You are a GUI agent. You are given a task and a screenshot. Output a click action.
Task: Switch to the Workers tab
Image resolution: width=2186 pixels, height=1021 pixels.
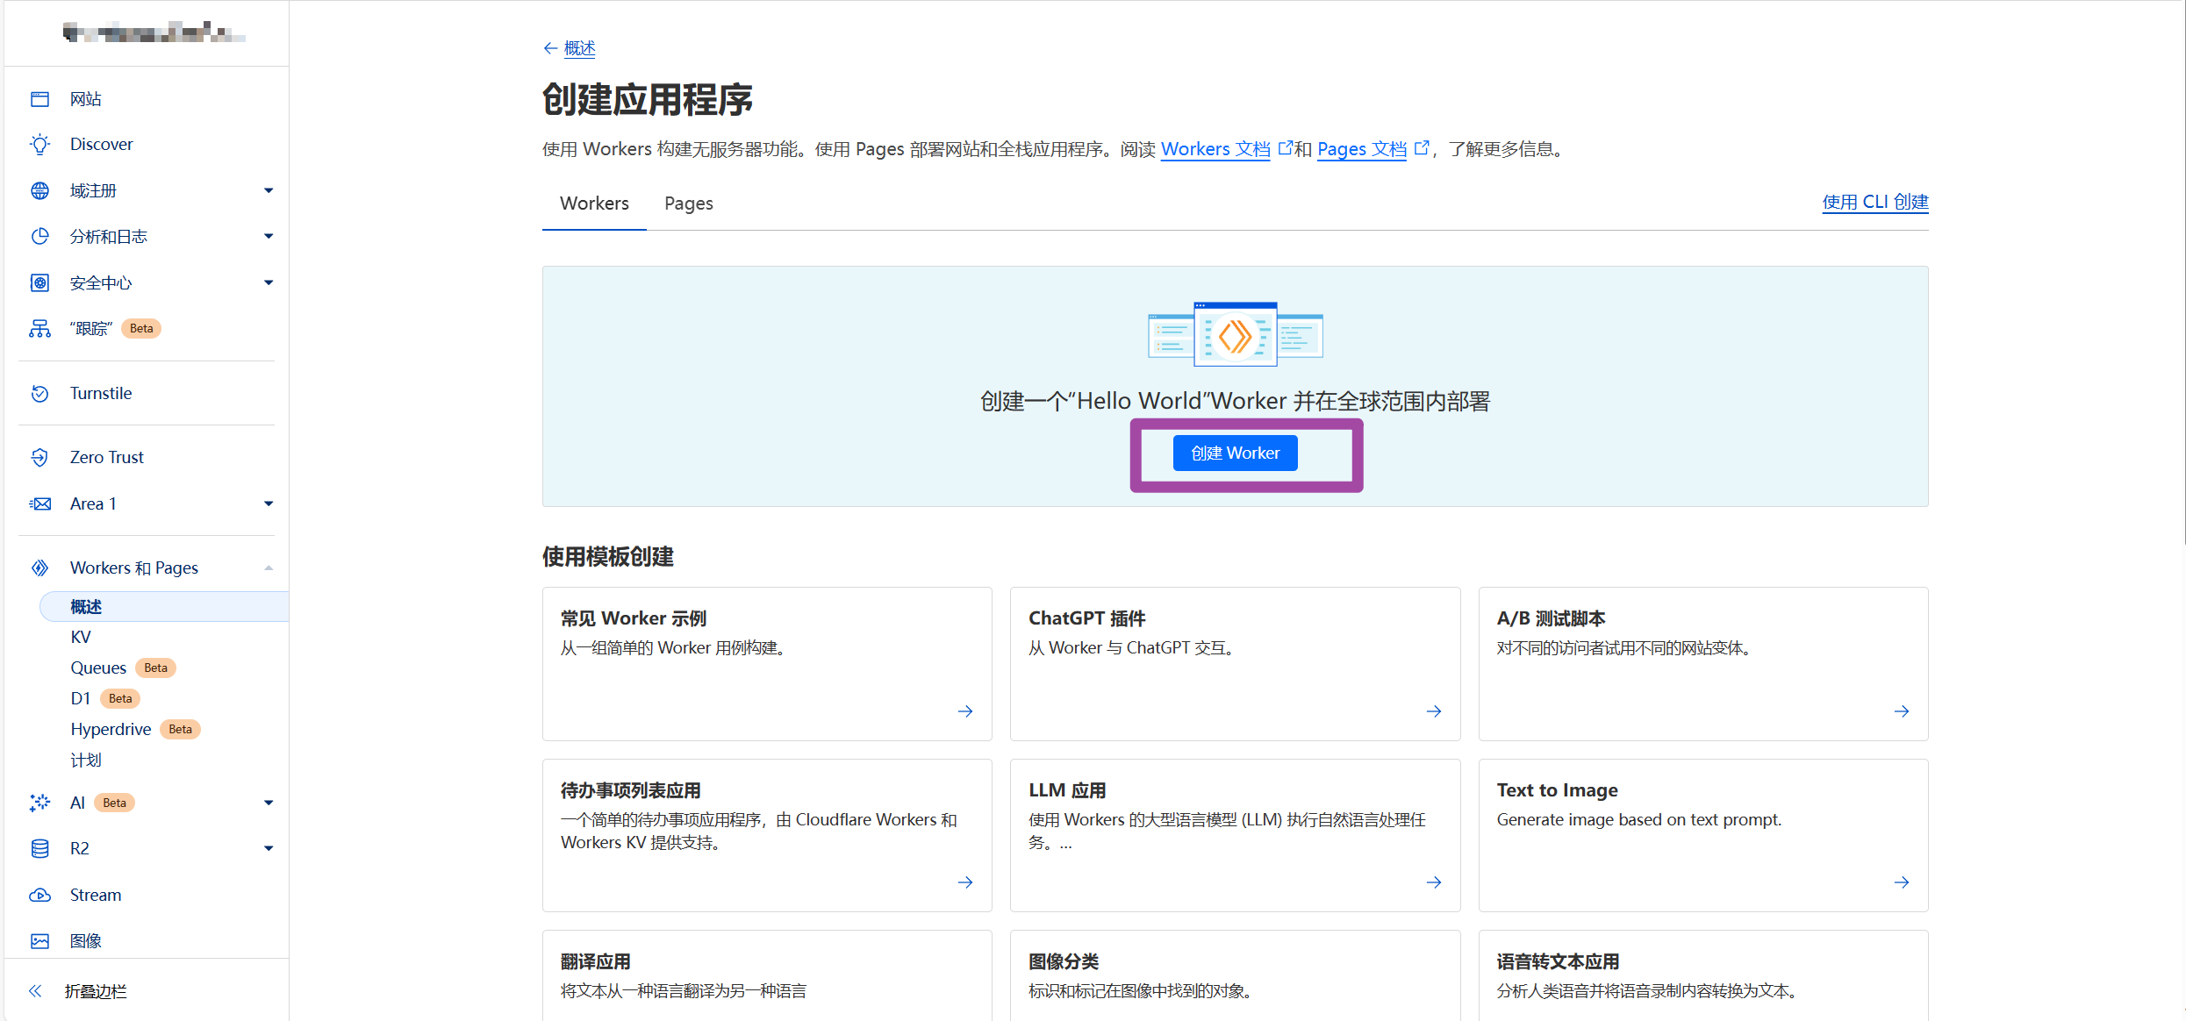click(594, 203)
